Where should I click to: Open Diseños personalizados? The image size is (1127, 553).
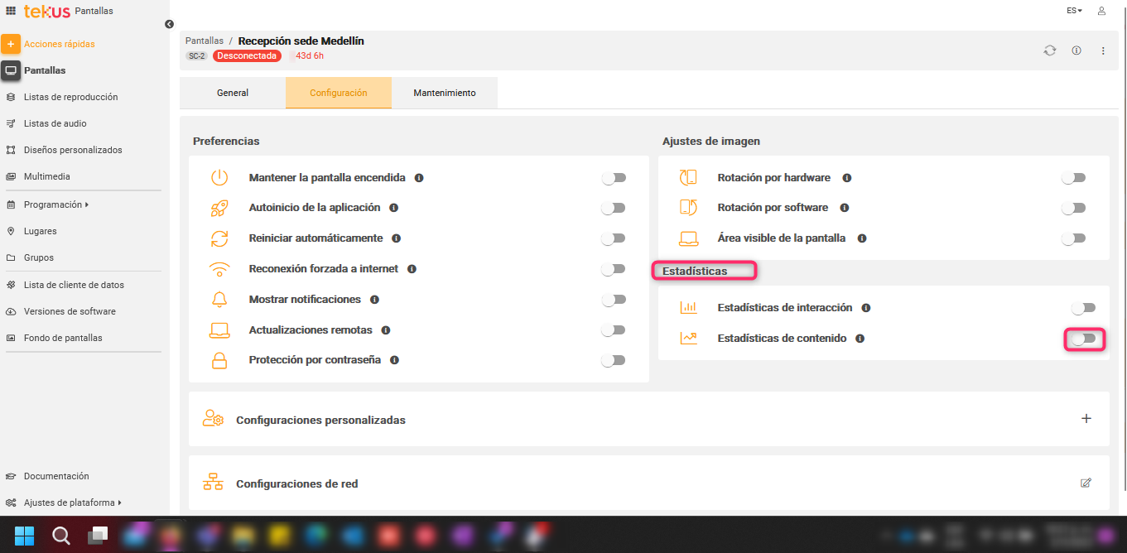click(x=73, y=150)
